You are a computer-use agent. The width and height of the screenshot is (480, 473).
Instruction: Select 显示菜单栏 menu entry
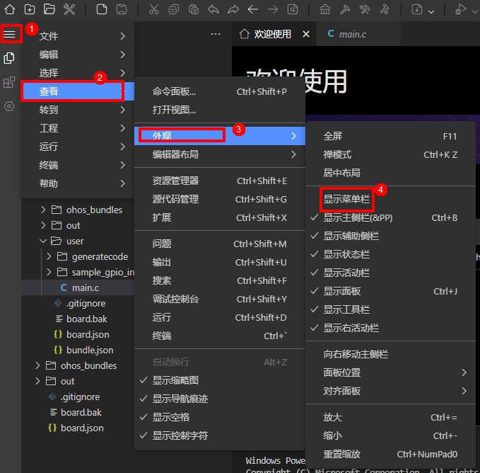click(x=346, y=199)
